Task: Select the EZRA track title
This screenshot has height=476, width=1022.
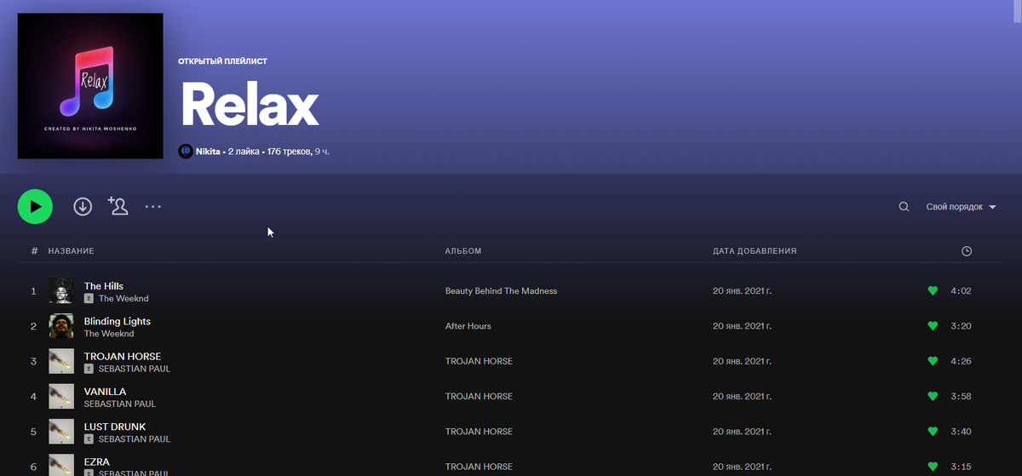Action: tap(97, 462)
